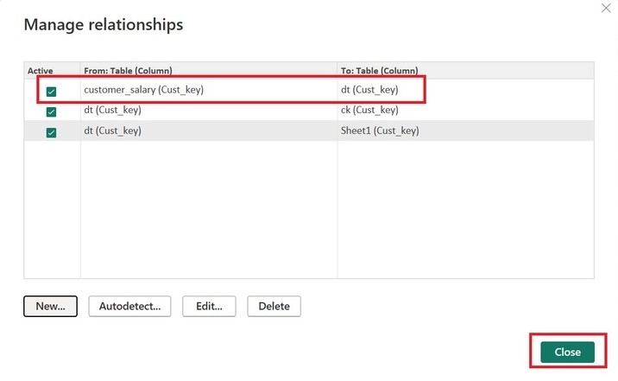
Task: Open the Edit... relationship dialog
Action: [x=210, y=306]
